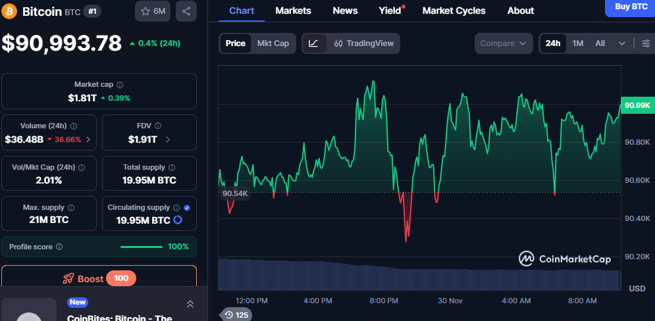Expand more time range options chevron
The width and height of the screenshot is (655, 321).
point(622,43)
